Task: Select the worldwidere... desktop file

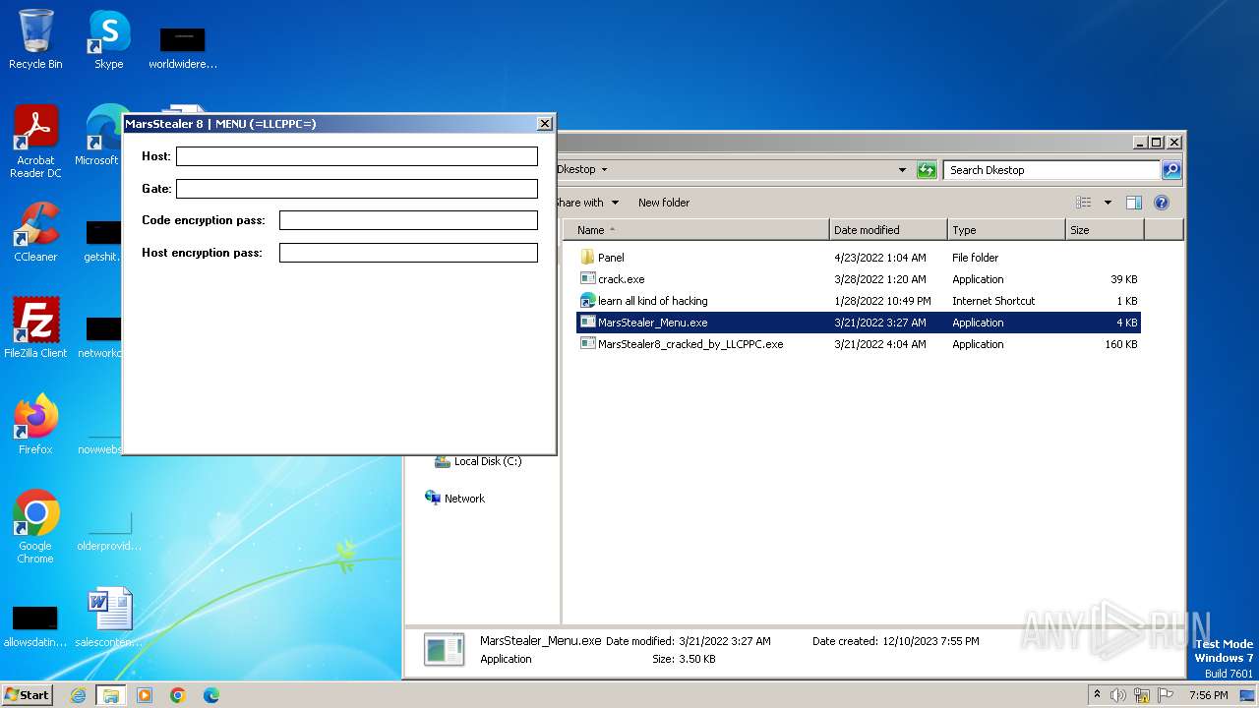Action: click(182, 47)
